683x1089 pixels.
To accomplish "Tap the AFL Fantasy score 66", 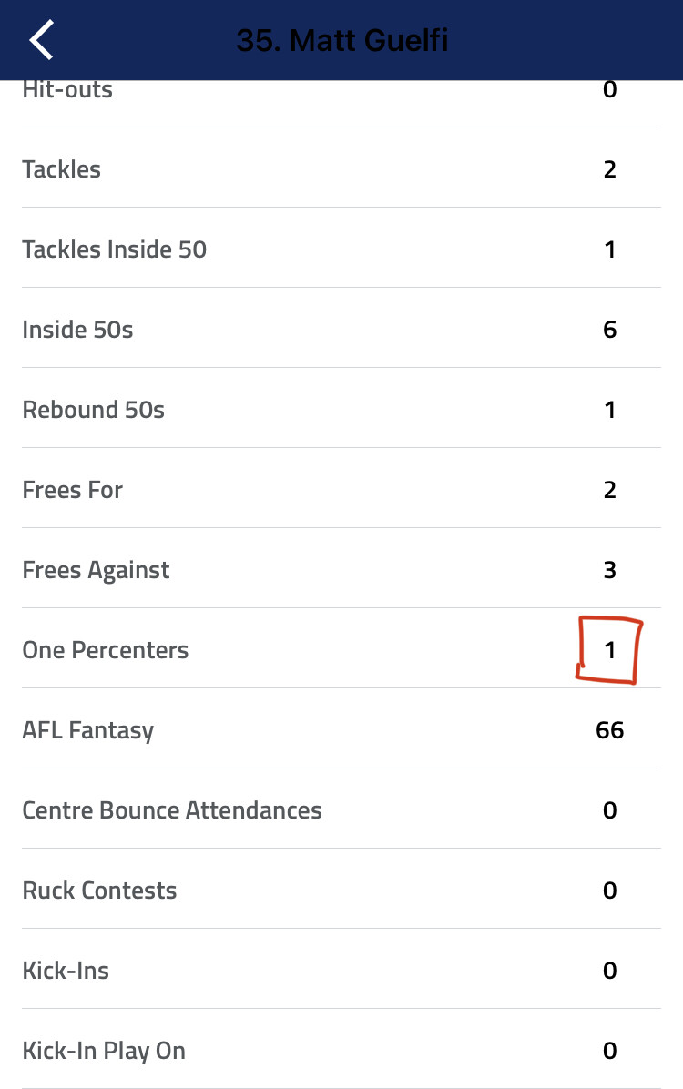I will [609, 730].
